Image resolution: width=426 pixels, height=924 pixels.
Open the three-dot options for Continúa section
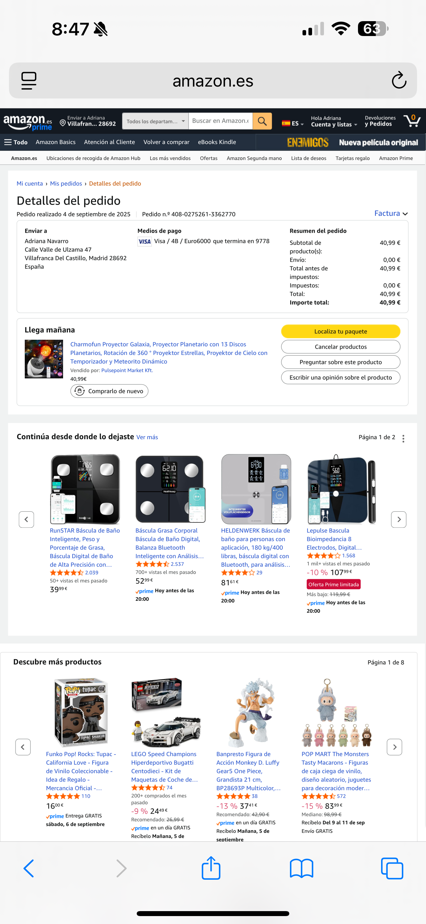tap(404, 438)
